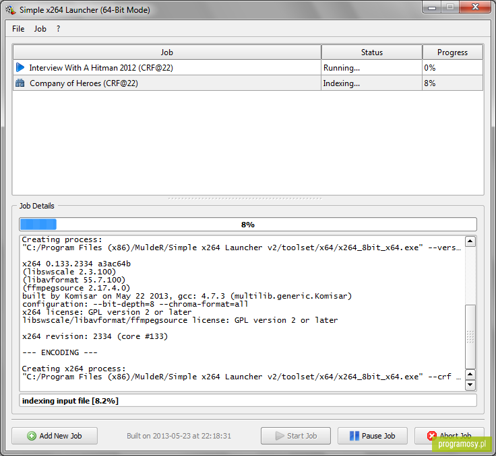Sort by the Status column header

point(372,52)
